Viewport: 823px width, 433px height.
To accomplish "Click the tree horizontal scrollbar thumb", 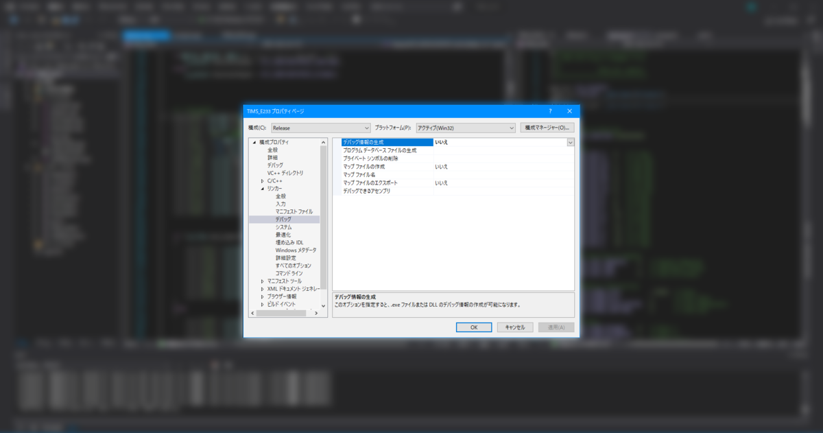I will point(280,313).
